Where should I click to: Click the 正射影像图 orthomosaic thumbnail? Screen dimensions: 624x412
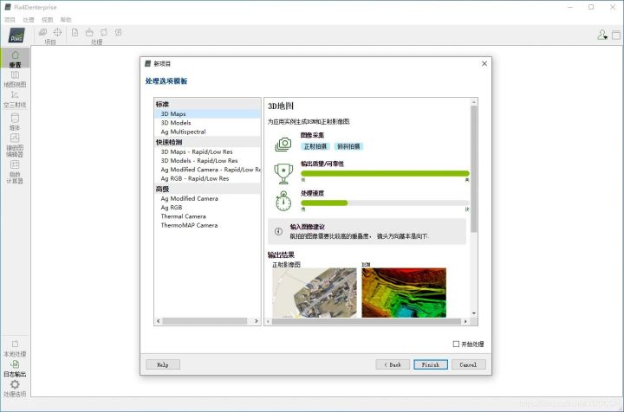click(x=315, y=293)
